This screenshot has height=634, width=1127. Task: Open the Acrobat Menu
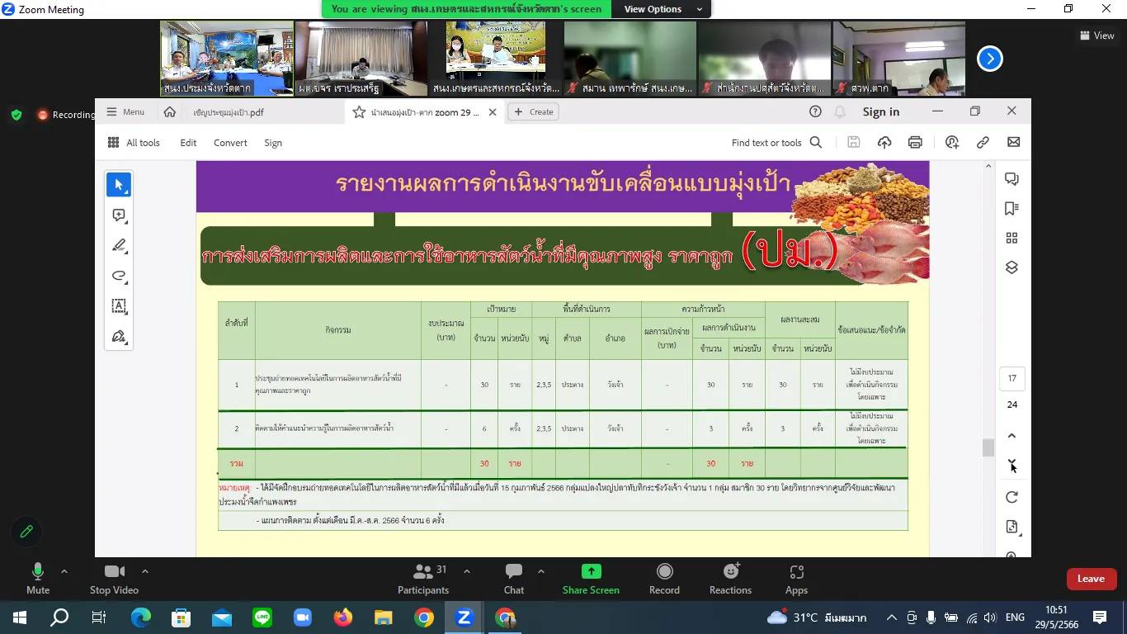click(125, 111)
